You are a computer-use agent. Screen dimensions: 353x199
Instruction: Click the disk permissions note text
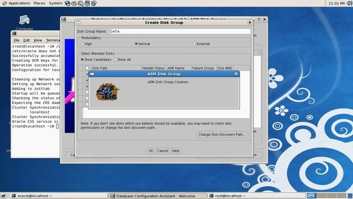[x=156, y=125]
